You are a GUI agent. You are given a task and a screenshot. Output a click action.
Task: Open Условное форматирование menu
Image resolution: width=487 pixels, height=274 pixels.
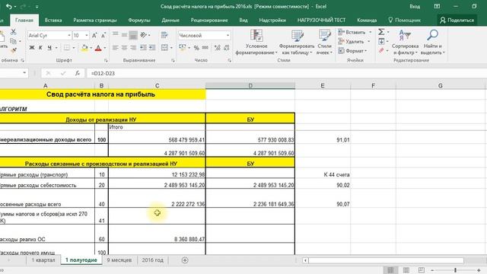[256, 43]
